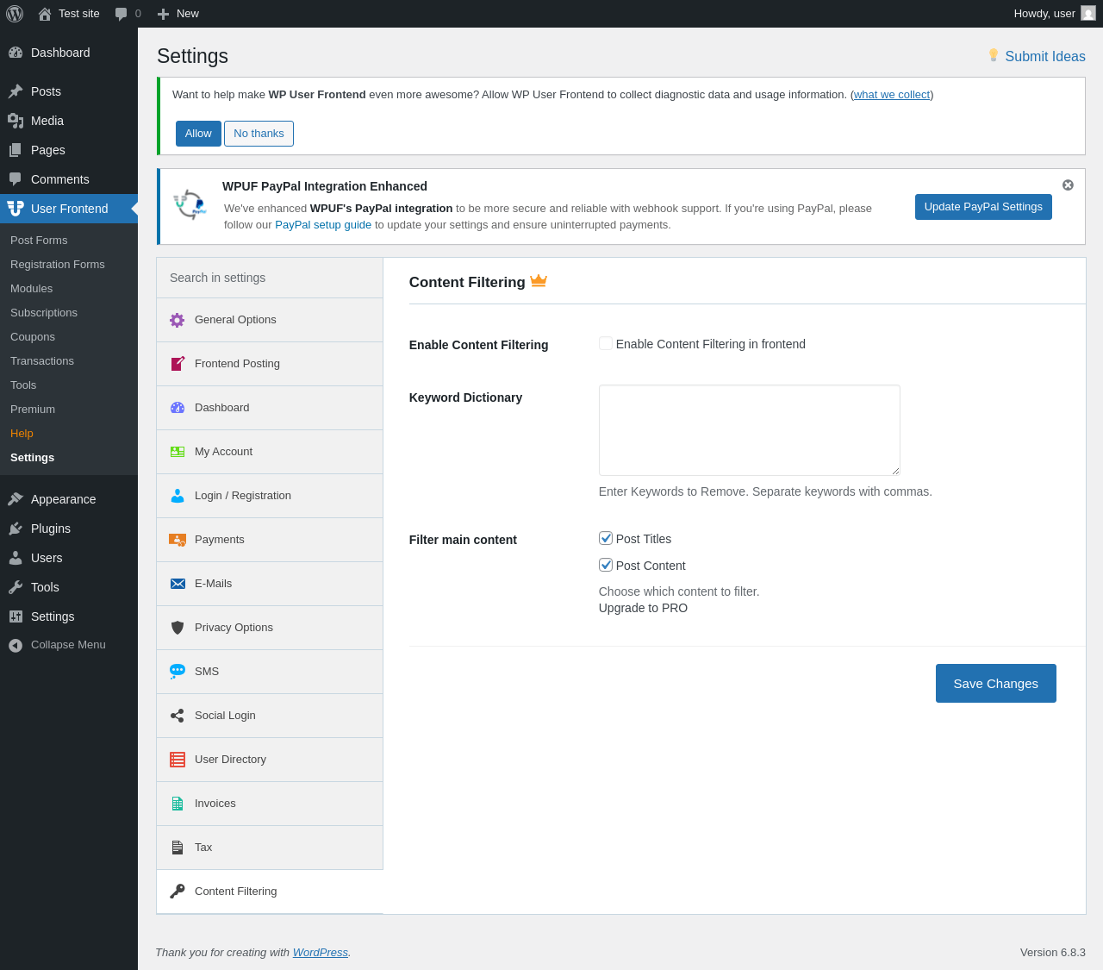The height and width of the screenshot is (970, 1103).
Task: Click the SMS speech bubble icon
Action: click(x=178, y=672)
